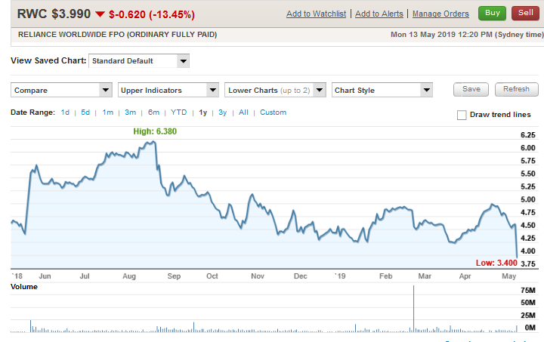Select the 6m date range
Viewport: 544px width, 342px height.
tap(153, 112)
